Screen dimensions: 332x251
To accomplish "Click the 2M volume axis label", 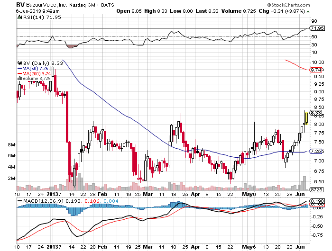I will coord(11,178).
